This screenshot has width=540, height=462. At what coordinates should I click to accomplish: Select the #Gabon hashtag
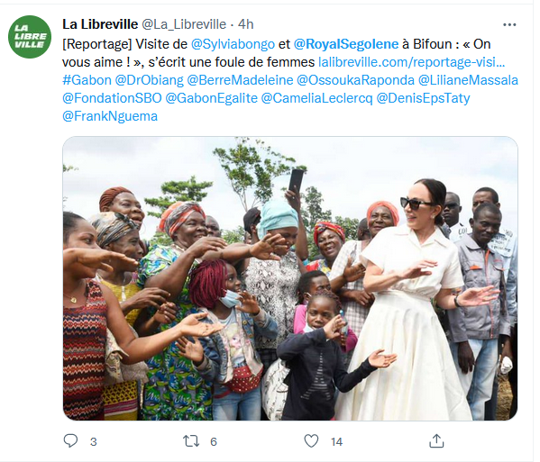[87, 80]
